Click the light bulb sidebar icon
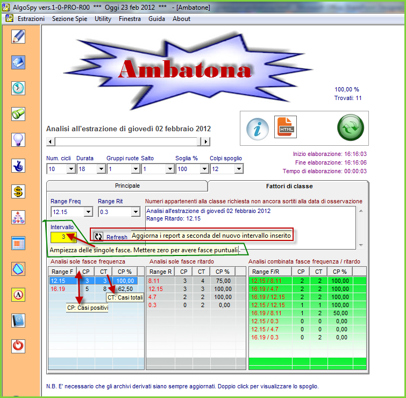The width and height of the screenshot is (406, 398). pyautogui.click(x=18, y=139)
